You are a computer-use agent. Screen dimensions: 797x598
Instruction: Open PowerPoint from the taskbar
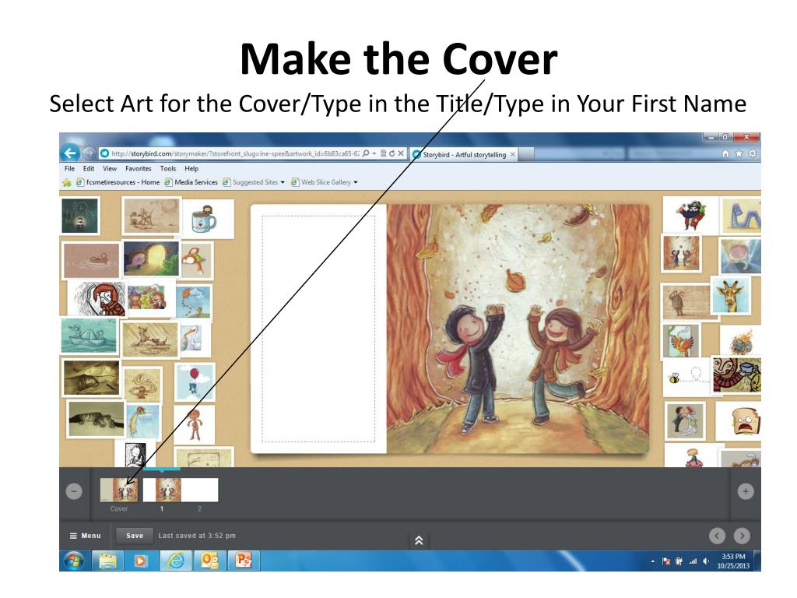pyautogui.click(x=244, y=561)
